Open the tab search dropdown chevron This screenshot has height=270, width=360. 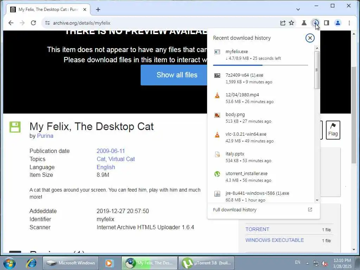point(298,9)
